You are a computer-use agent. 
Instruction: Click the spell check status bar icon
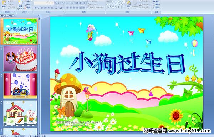click(x=30, y=136)
